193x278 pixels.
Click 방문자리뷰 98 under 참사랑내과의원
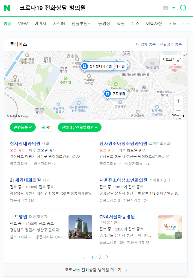click(45, 164)
